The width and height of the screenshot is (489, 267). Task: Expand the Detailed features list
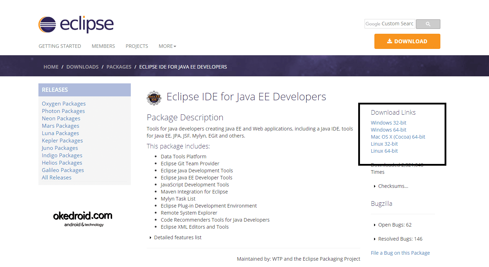pyautogui.click(x=176, y=237)
